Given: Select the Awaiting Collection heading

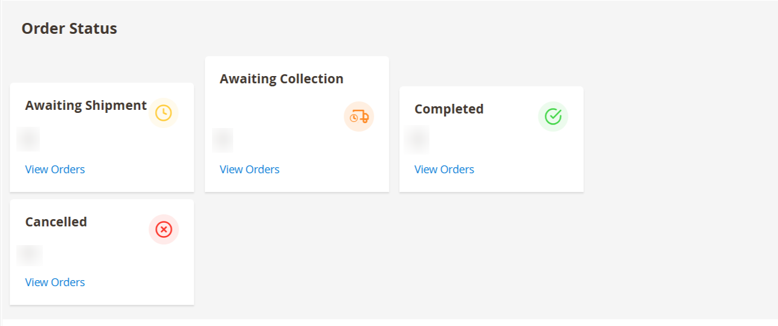Looking at the screenshot, I should 281,79.
